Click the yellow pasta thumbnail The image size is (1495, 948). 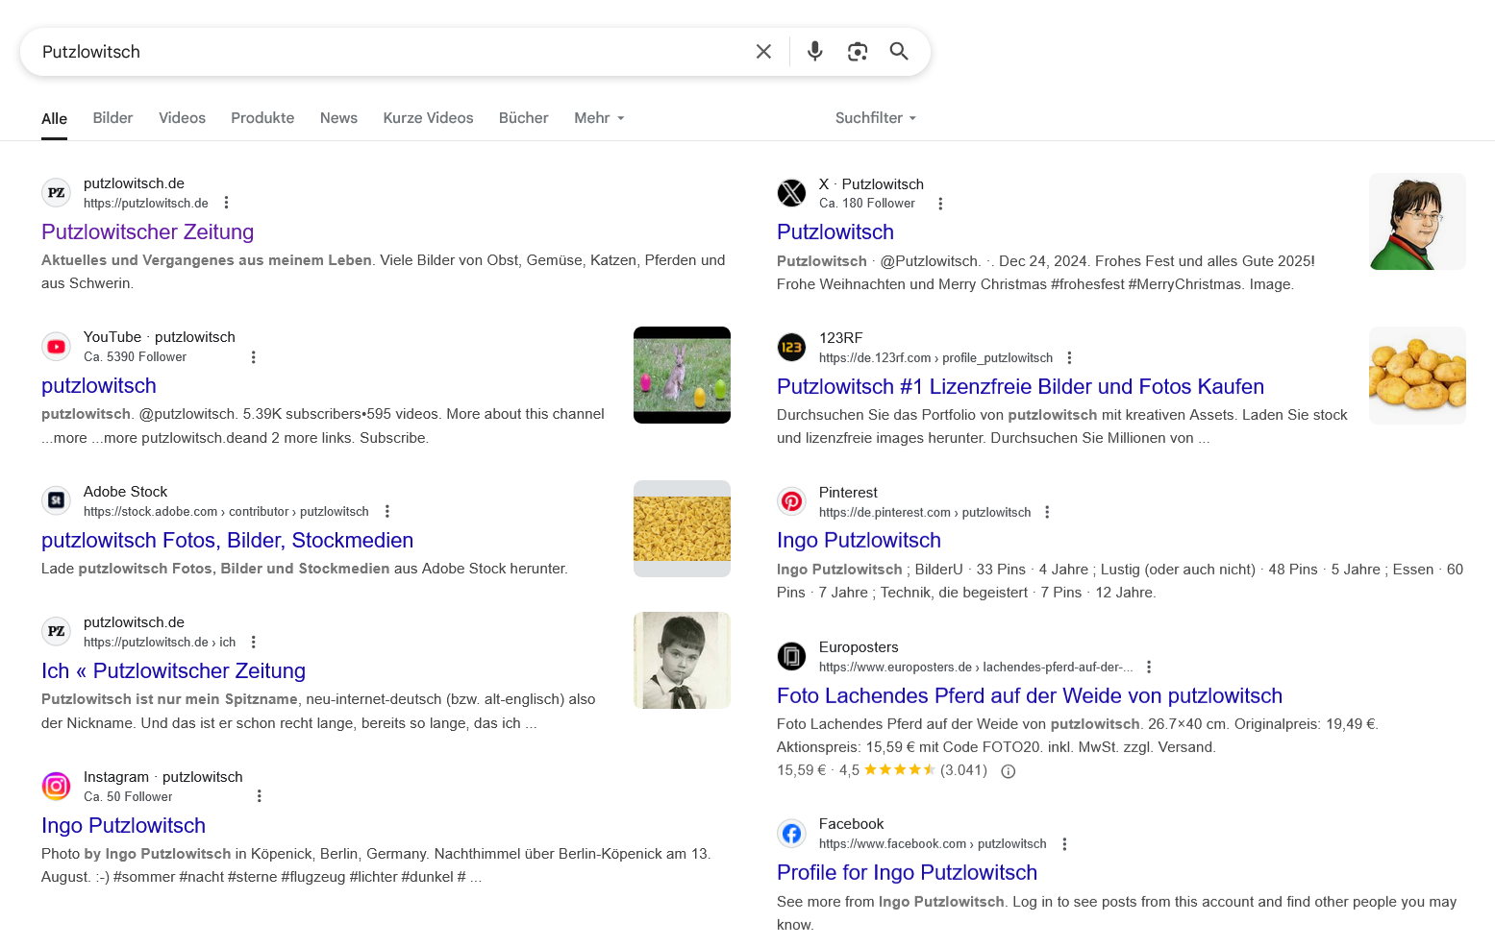pos(682,528)
